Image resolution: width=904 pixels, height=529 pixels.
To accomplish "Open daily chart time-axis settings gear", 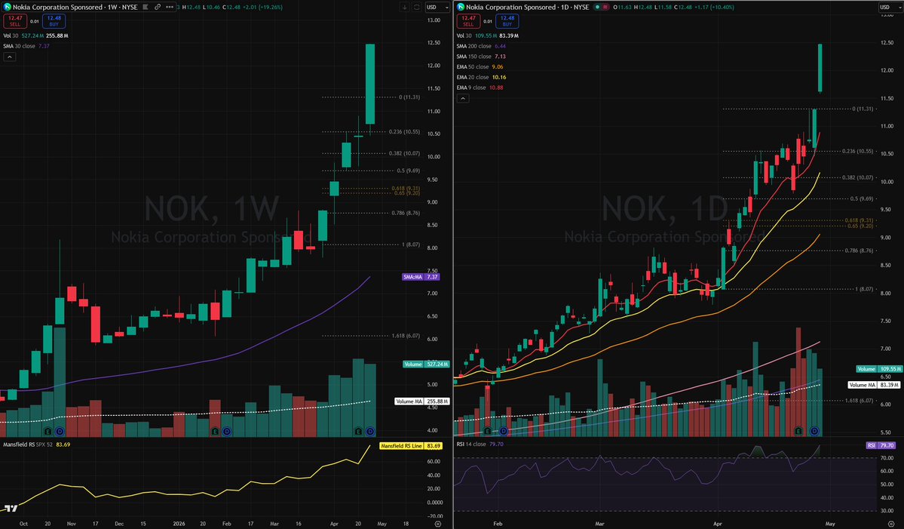I will (x=890, y=524).
